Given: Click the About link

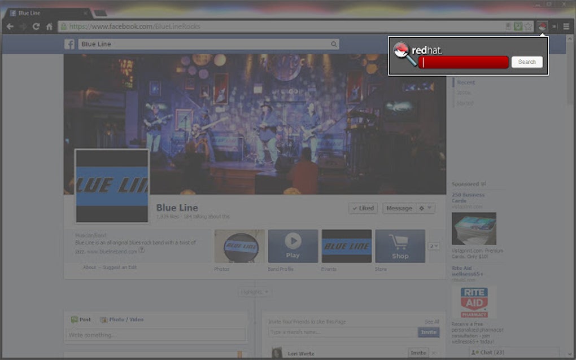Looking at the screenshot, I should 89,267.
